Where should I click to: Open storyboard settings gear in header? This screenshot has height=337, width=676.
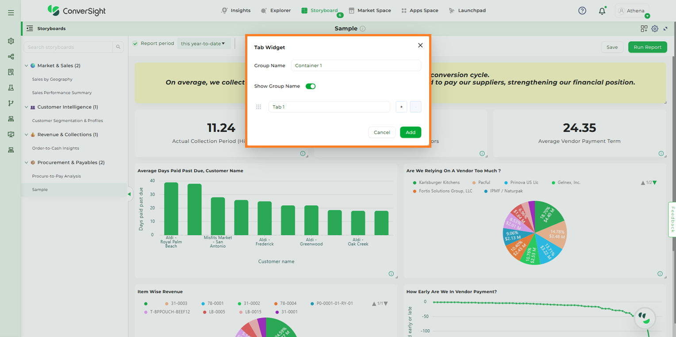[655, 29]
